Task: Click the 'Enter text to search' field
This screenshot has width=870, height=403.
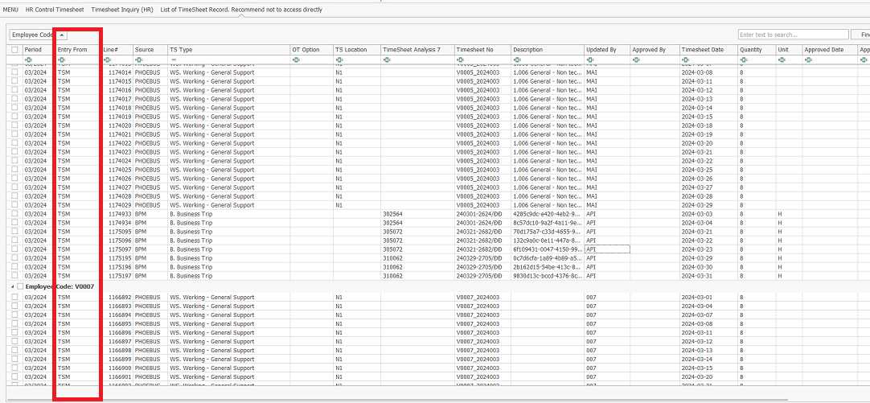Action: pyautogui.click(x=793, y=35)
